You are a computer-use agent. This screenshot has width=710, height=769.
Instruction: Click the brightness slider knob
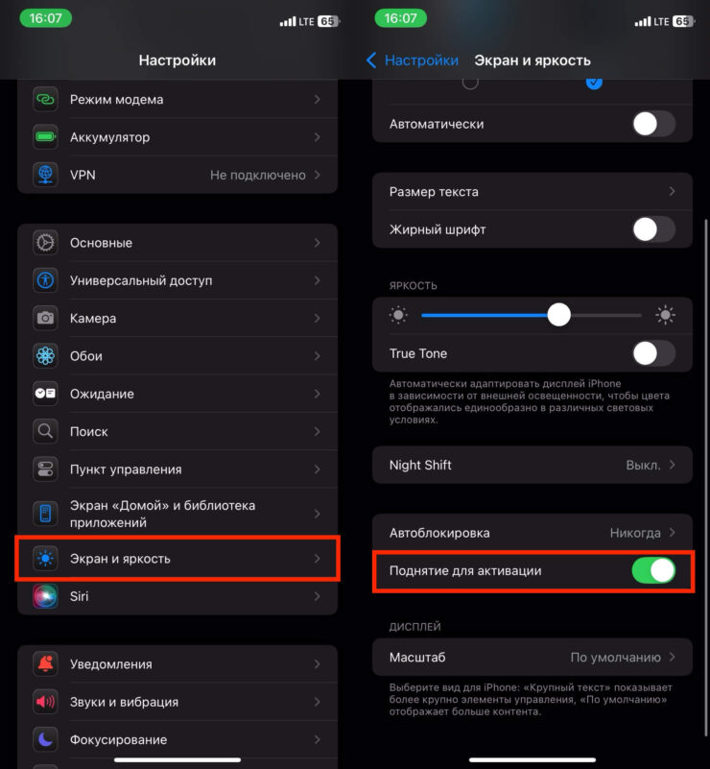pyautogui.click(x=558, y=315)
